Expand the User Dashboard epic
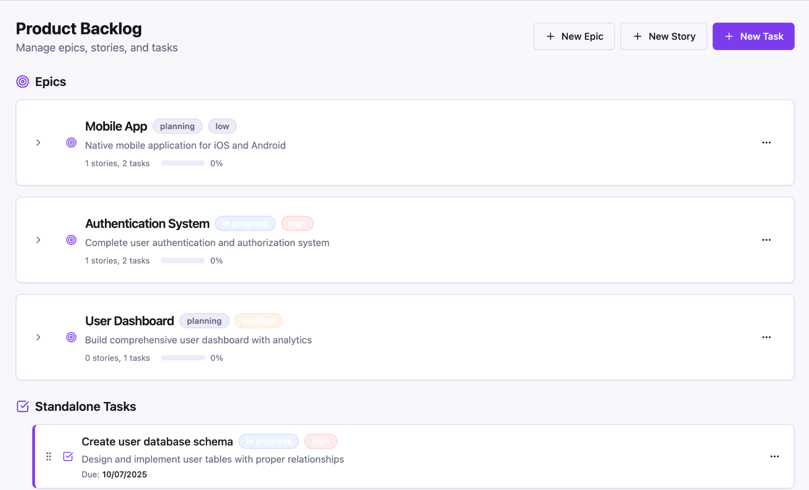 pyautogui.click(x=38, y=337)
